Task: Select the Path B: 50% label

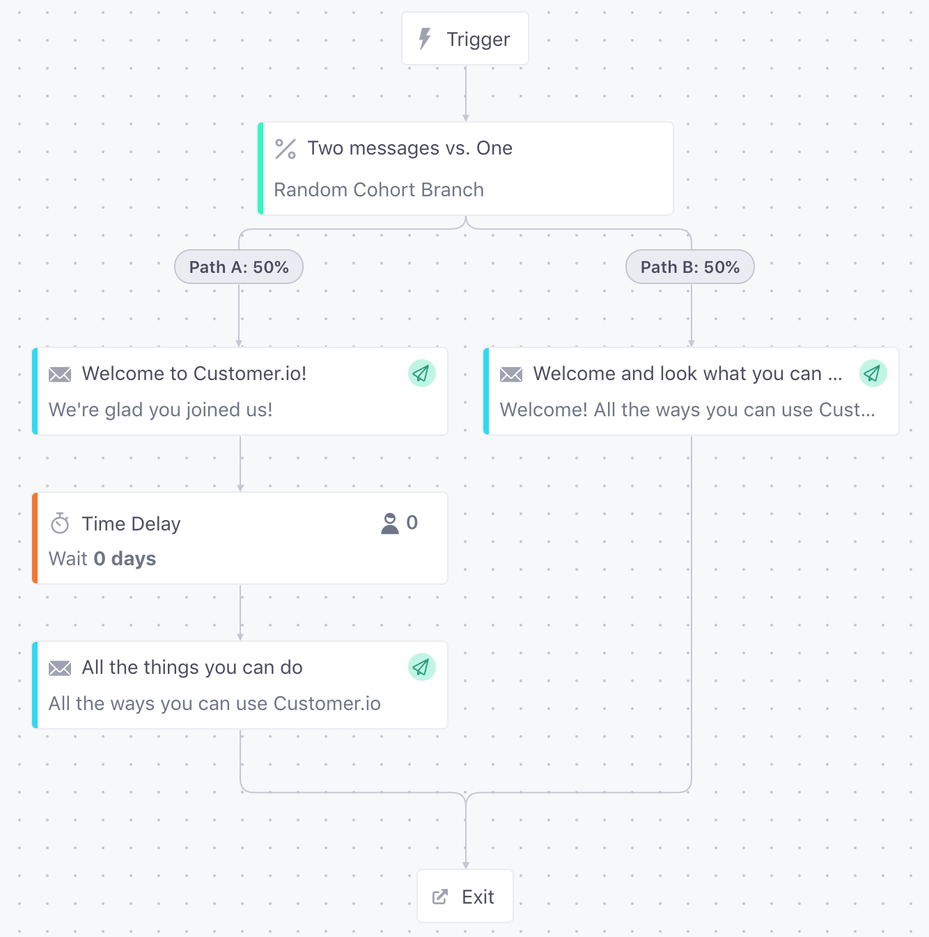Action: coord(689,267)
